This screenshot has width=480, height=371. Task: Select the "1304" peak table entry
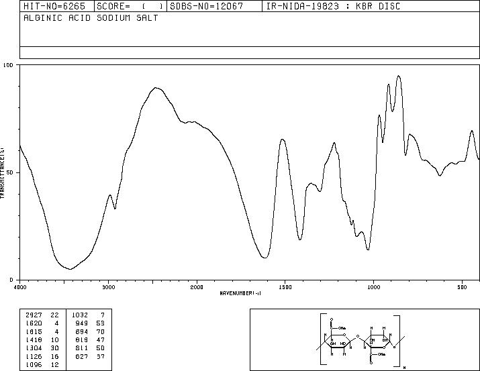[34, 348]
